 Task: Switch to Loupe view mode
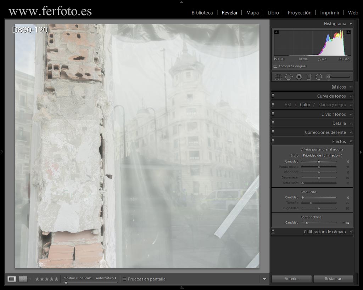[12, 279]
